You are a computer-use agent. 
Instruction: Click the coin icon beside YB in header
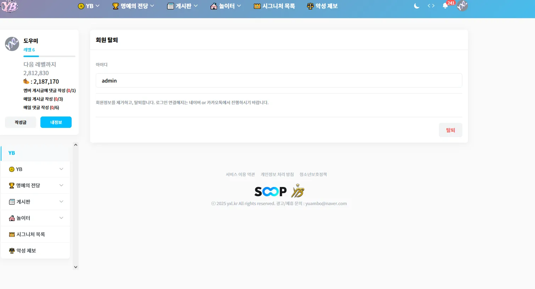point(81,6)
